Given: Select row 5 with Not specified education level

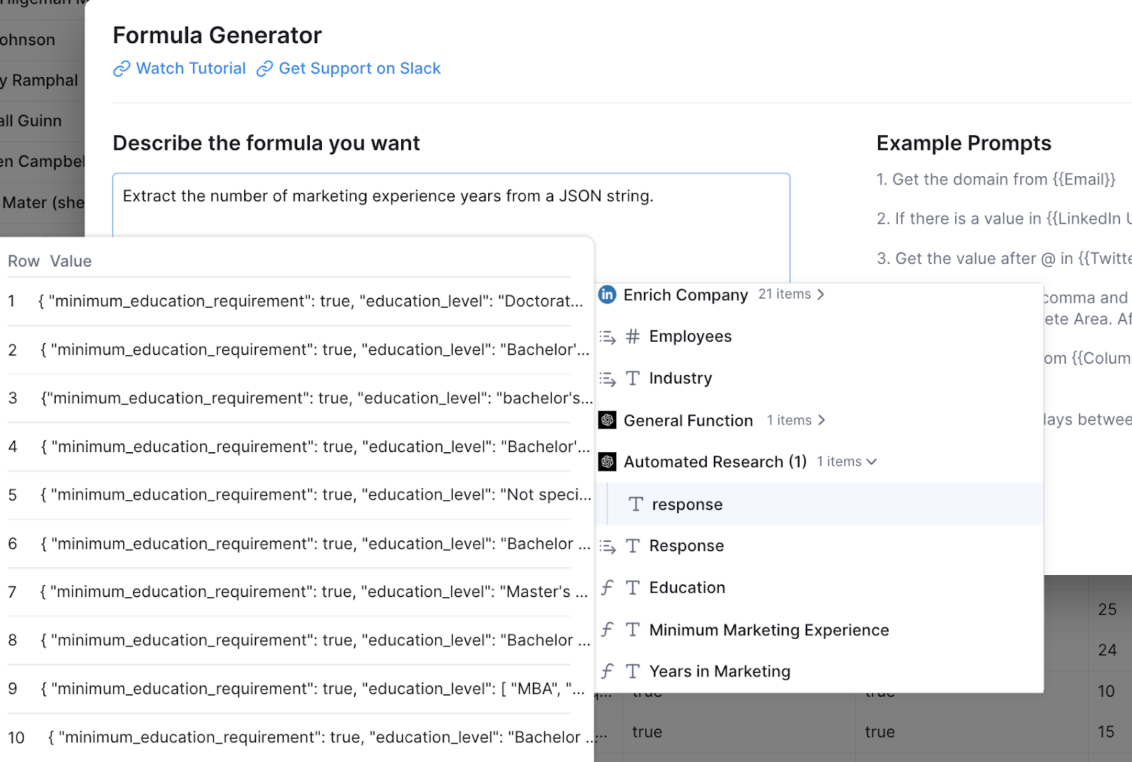Looking at the screenshot, I should tap(300, 495).
